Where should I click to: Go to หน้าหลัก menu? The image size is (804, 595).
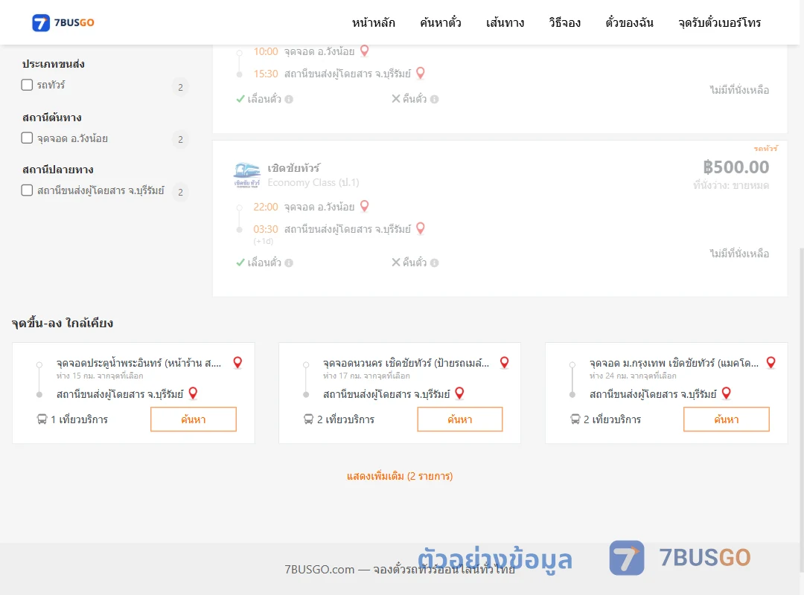click(x=373, y=23)
